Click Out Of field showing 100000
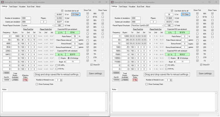 coord(7,80)
